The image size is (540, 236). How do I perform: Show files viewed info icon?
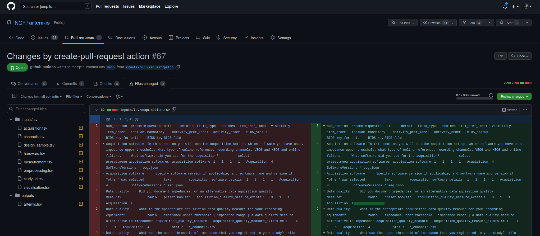(x=491, y=95)
